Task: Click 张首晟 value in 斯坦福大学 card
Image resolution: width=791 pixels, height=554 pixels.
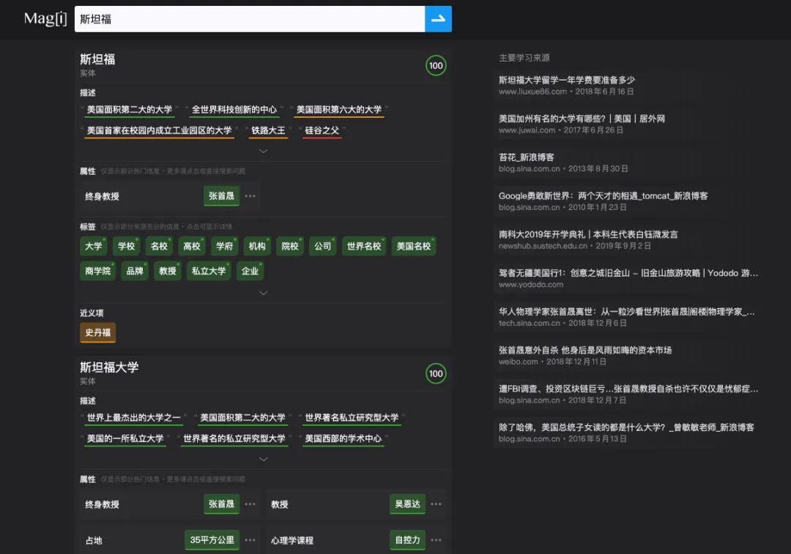Action: 221,504
